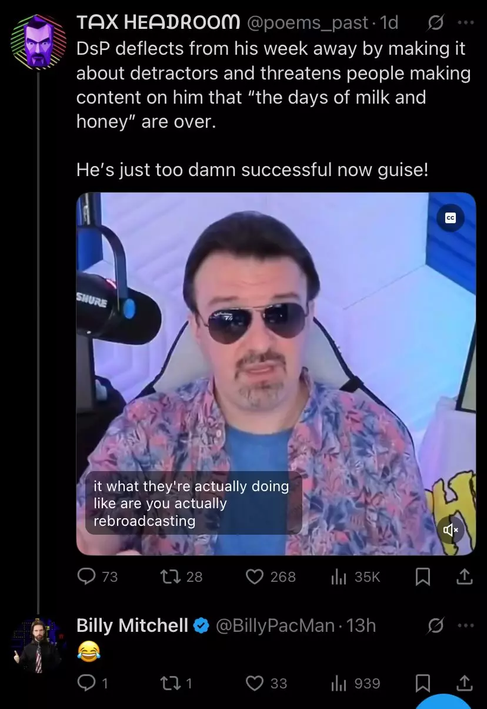Open @BillyPacMan profile handle

pyautogui.click(x=276, y=625)
